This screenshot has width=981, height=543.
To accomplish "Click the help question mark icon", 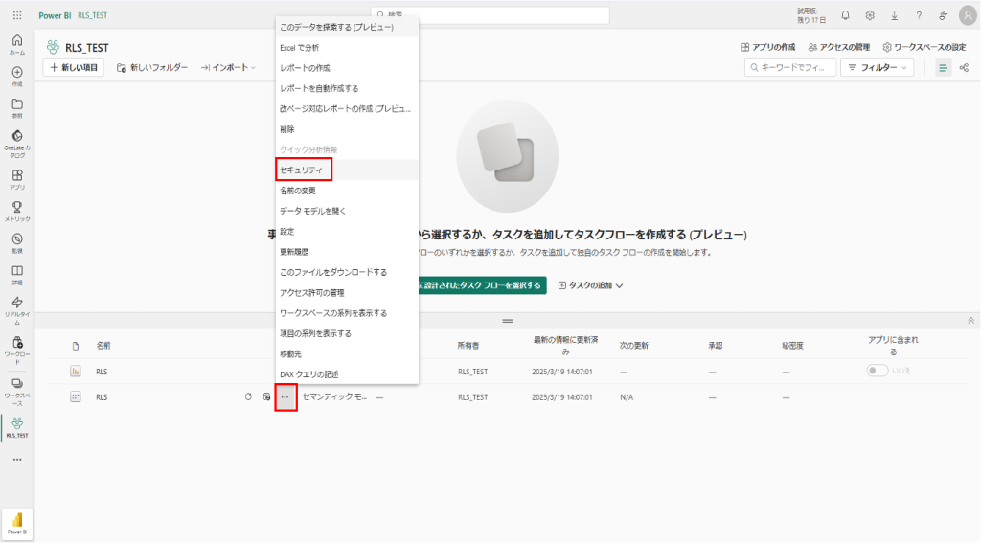I will pyautogui.click(x=919, y=15).
